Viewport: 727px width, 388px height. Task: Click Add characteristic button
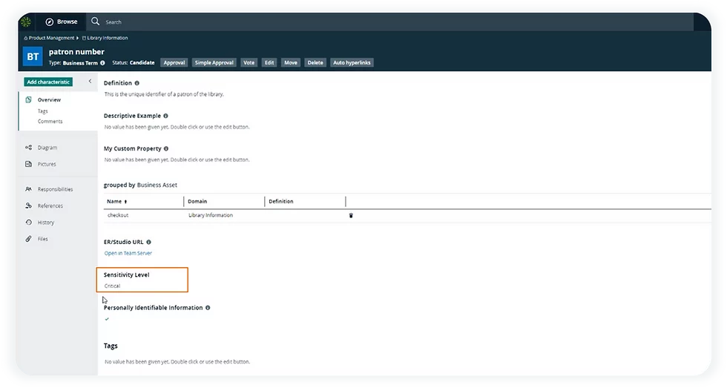pos(48,82)
